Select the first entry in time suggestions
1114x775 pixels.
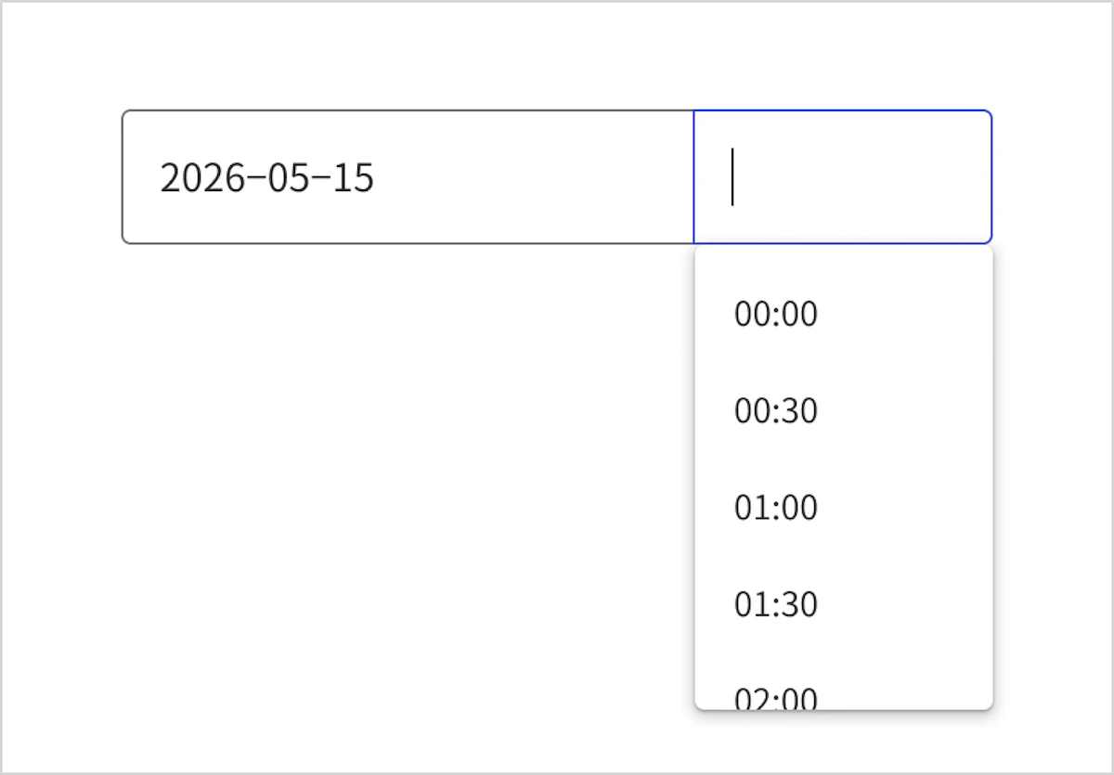(x=843, y=314)
